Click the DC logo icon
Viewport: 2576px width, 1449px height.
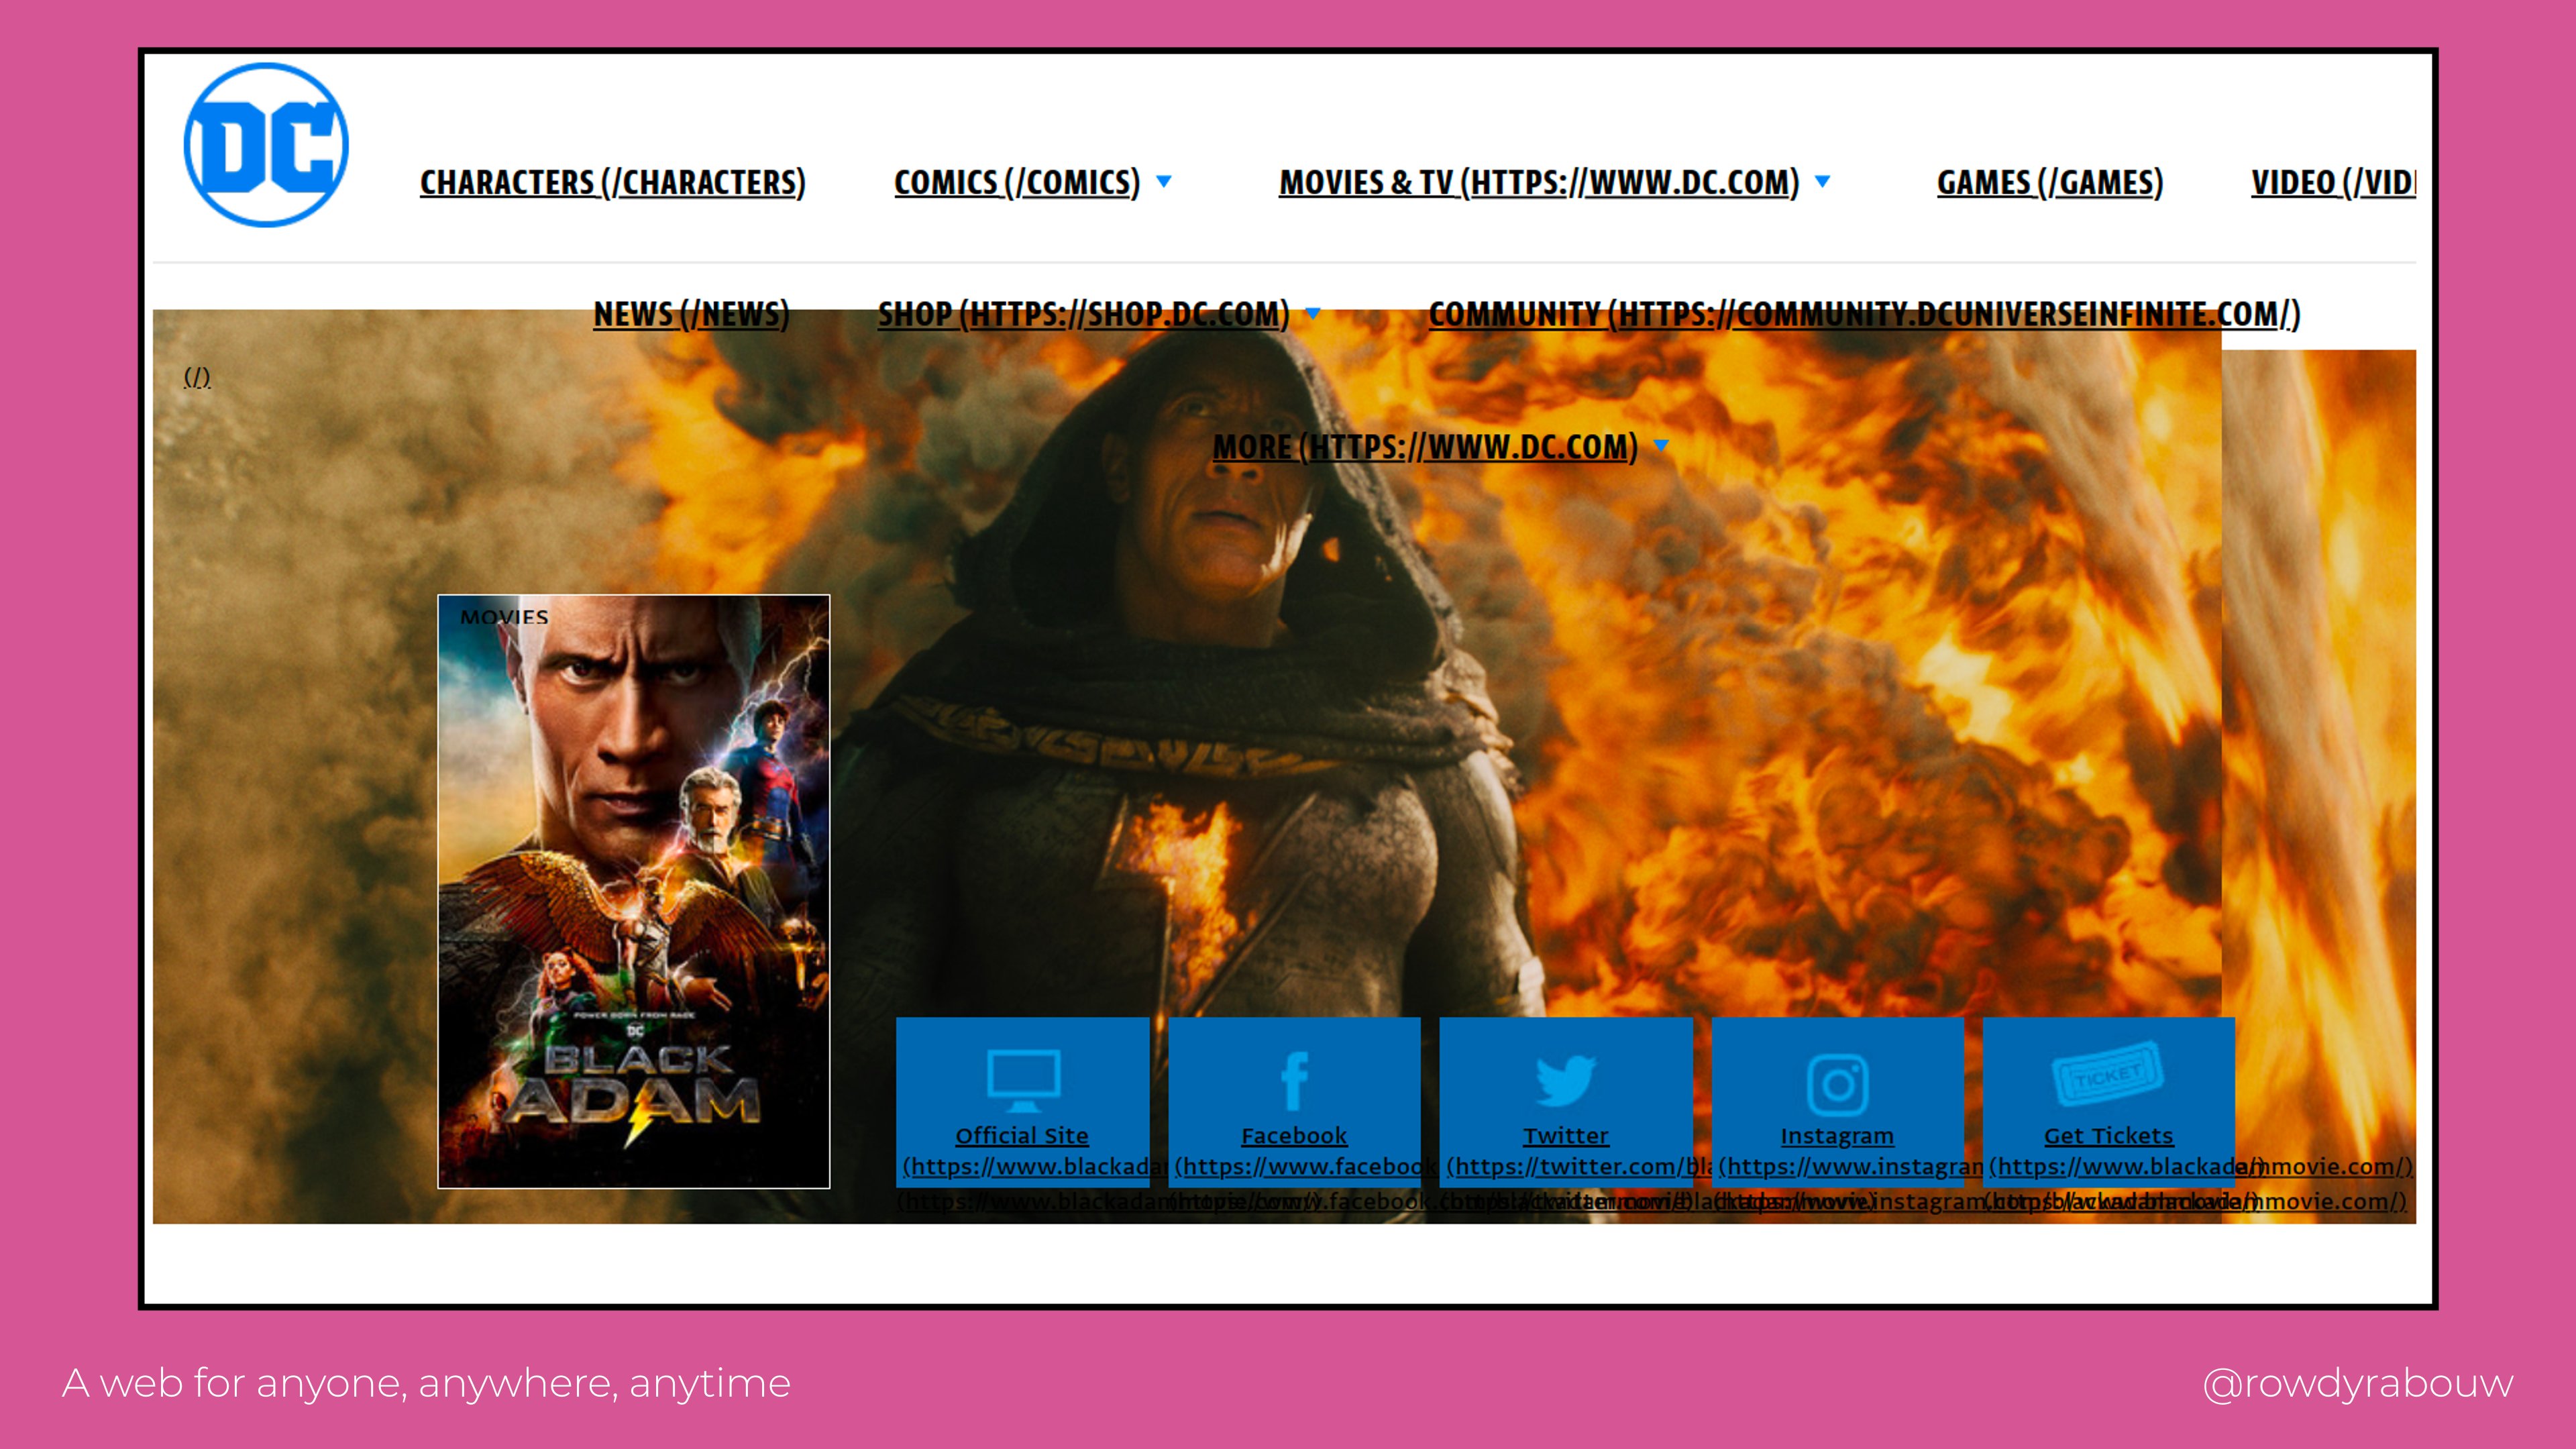pos(266,145)
